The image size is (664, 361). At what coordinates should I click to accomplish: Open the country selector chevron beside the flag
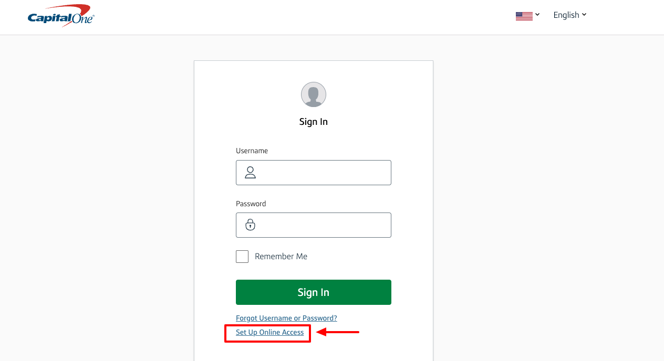[536, 15]
